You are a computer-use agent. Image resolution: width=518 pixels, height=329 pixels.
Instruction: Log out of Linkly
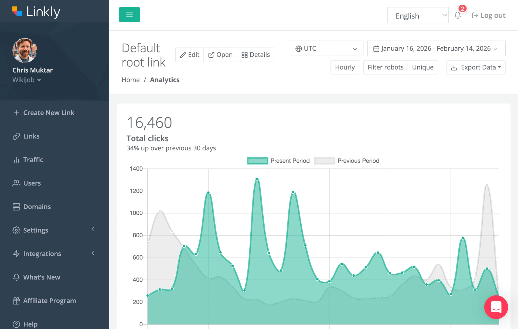tap(488, 15)
